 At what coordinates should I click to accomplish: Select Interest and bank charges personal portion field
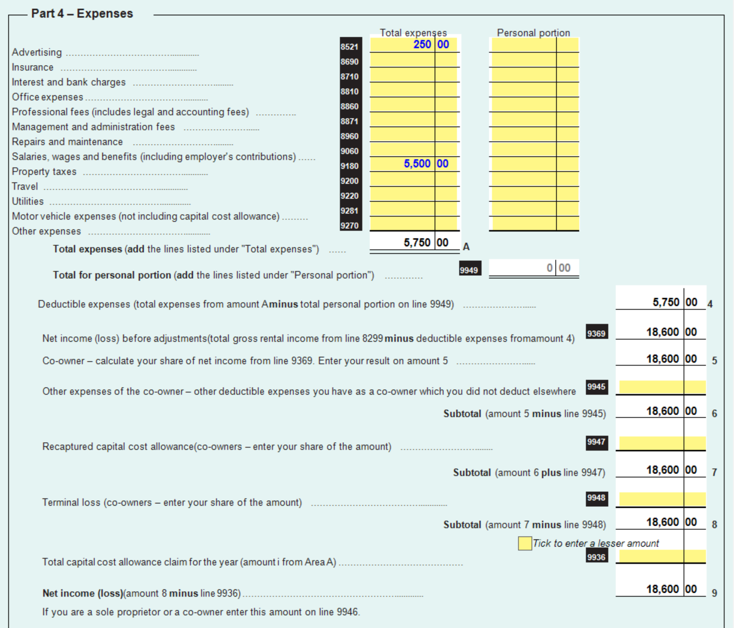tap(534, 75)
